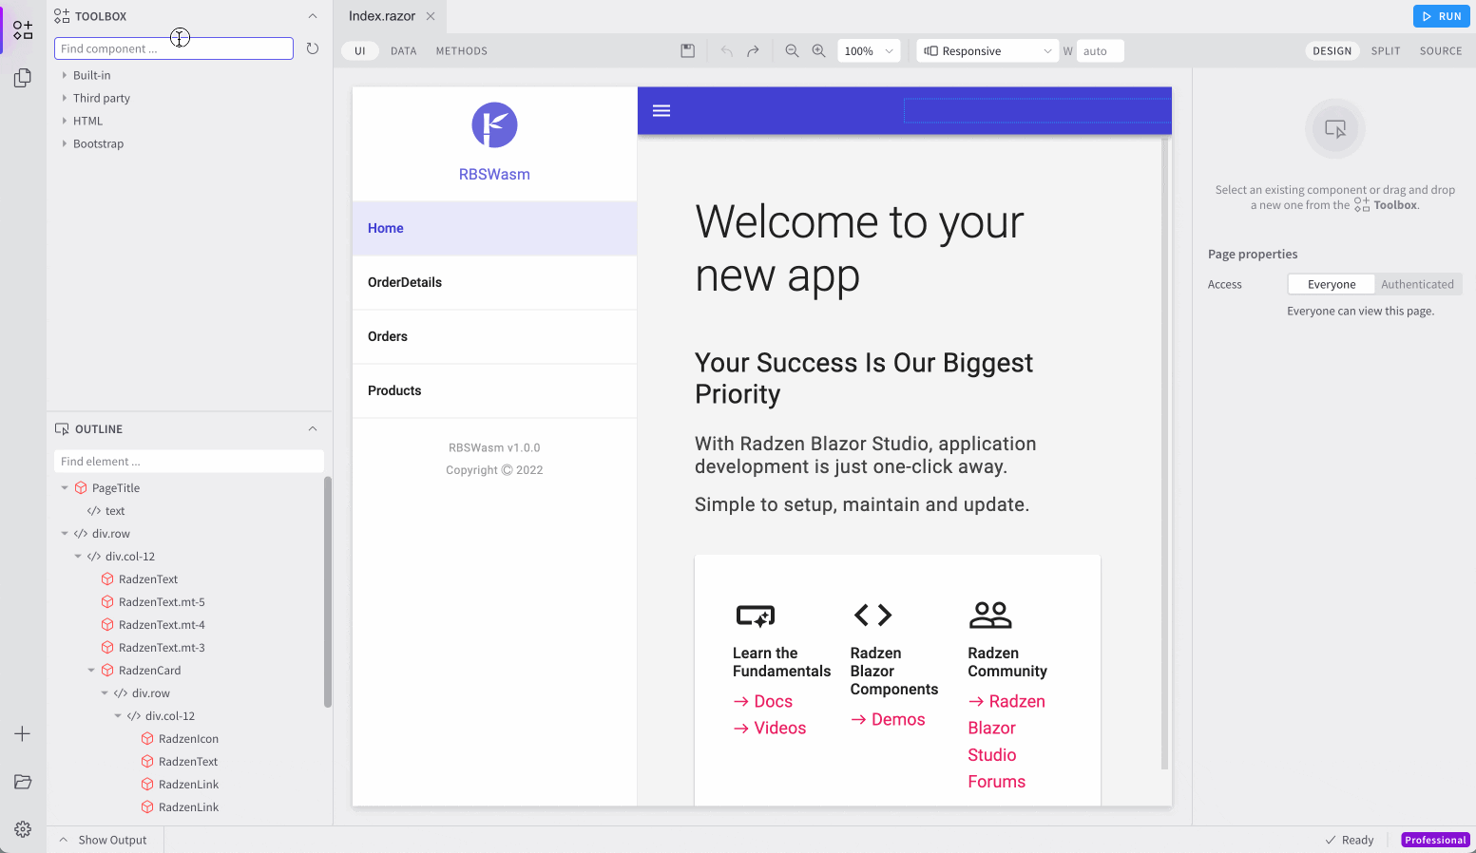Click the Professional badge

[x=1435, y=840]
